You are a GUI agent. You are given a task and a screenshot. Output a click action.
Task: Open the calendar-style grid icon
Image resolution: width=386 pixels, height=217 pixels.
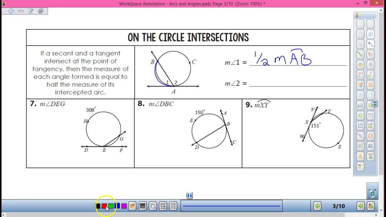(370, 115)
